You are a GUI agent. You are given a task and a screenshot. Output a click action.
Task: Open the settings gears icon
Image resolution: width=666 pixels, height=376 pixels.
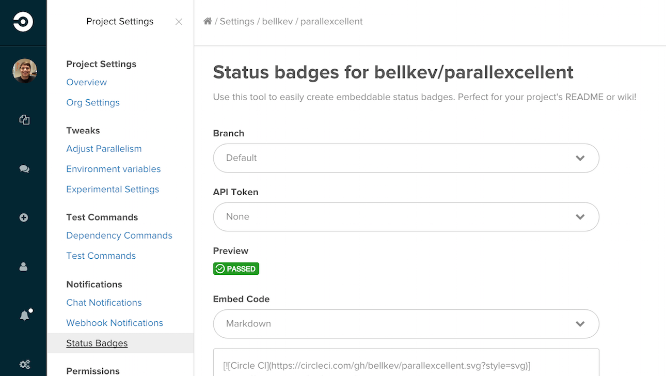coord(24,365)
